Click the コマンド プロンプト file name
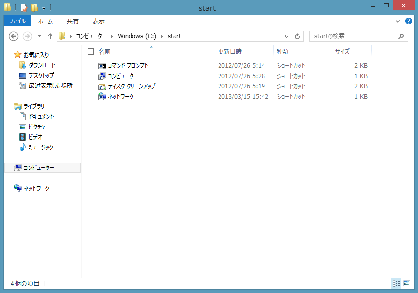This screenshot has height=293, width=418. 128,65
